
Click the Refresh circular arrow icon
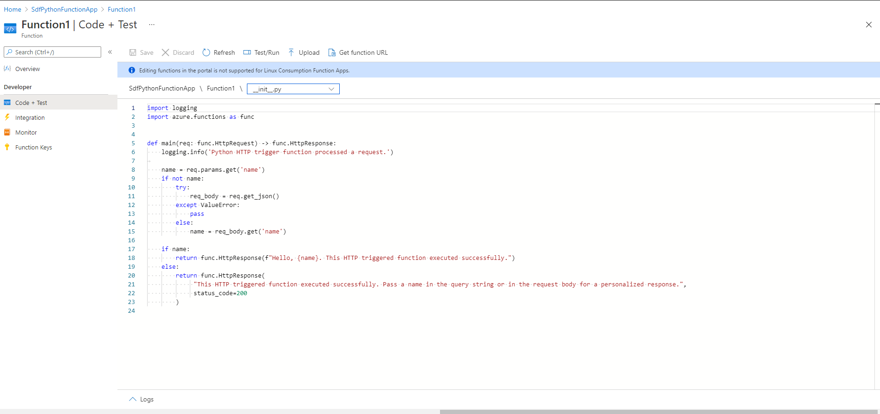pyautogui.click(x=206, y=52)
